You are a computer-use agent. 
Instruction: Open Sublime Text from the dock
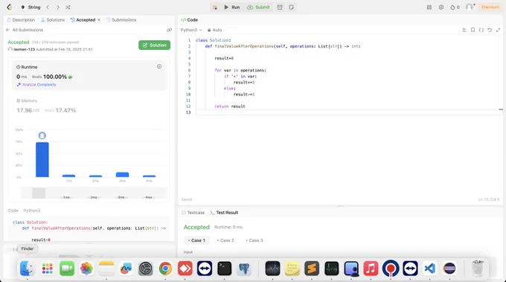pyautogui.click(x=312, y=269)
